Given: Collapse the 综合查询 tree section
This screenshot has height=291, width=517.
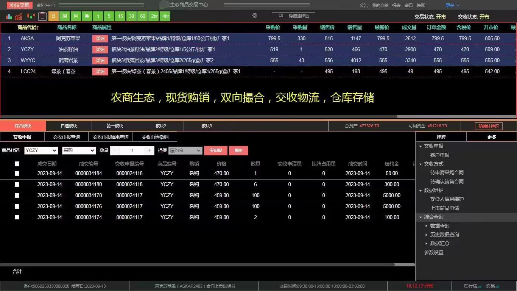Looking at the screenshot, I should pos(421,217).
